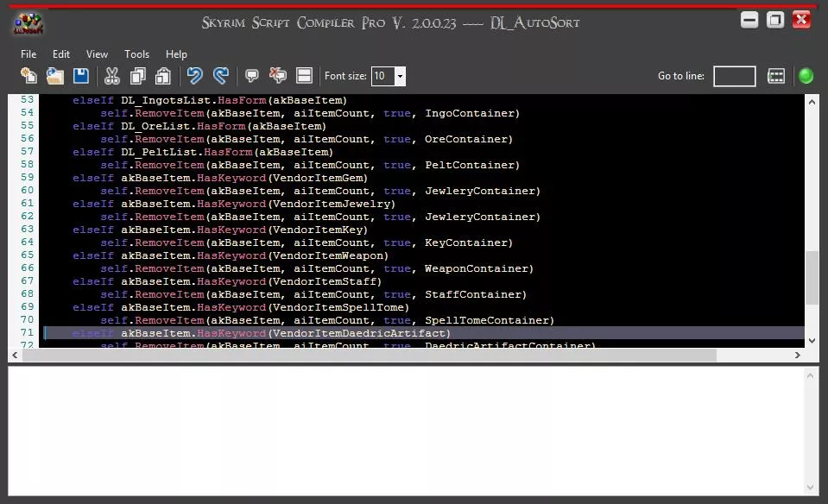This screenshot has height=504, width=828.
Task: Place cursor on the DL_IngotsList.HasForm line
Action: 210,100
